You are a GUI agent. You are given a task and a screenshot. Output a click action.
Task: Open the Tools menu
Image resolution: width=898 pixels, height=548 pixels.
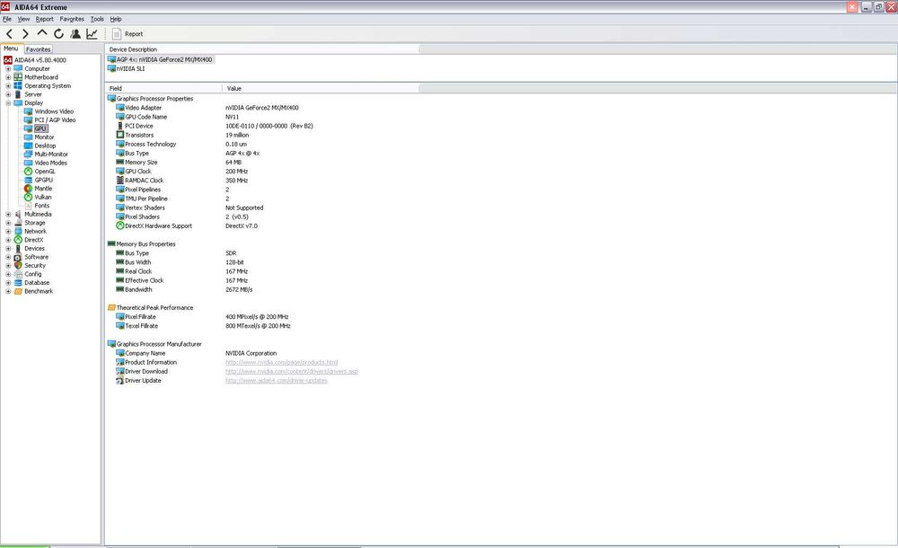coord(97,19)
